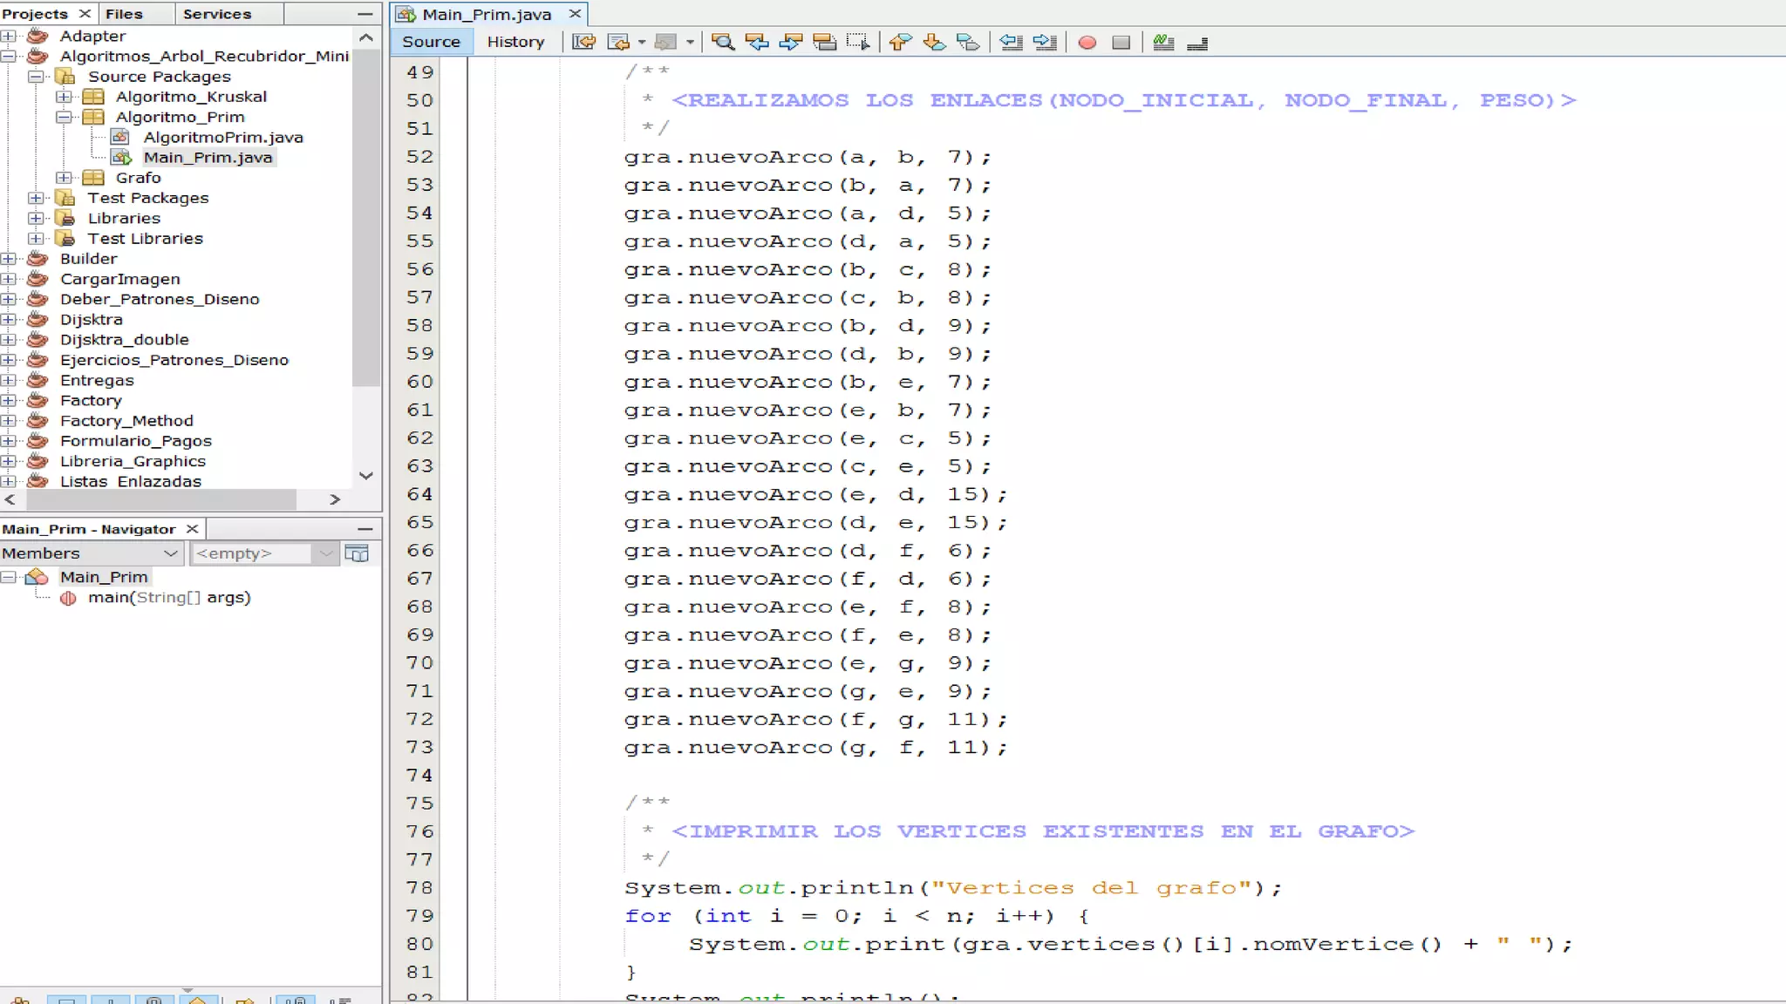Click Shift Line Left icon
The width and height of the screenshot is (1786, 1004).
(1011, 42)
